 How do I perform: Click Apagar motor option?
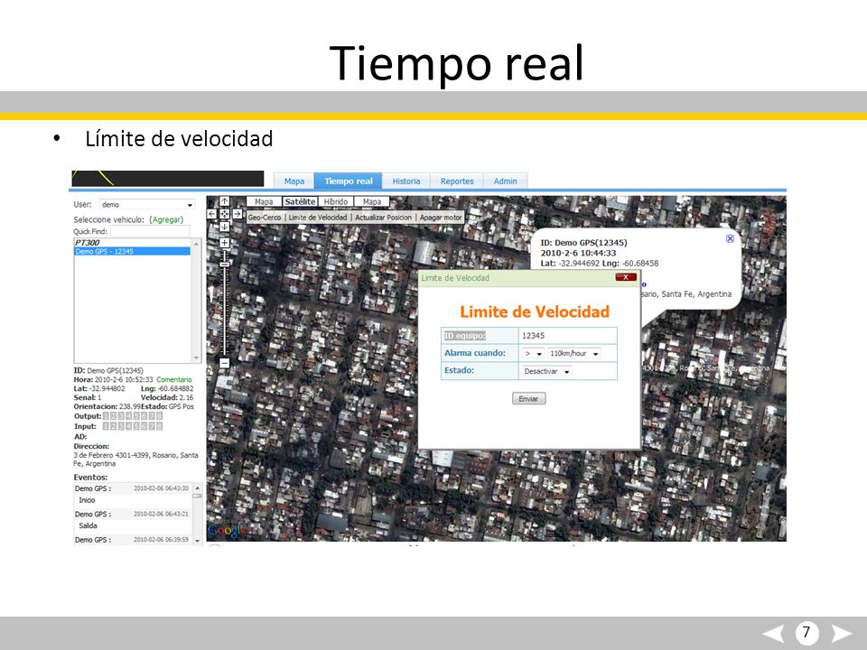pyautogui.click(x=441, y=218)
